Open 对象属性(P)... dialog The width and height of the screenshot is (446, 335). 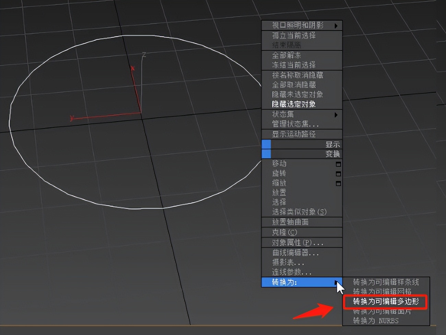pyautogui.click(x=297, y=243)
